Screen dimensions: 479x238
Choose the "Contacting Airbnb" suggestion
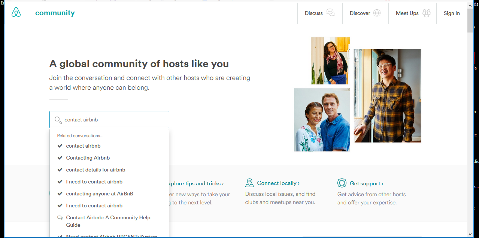[88, 158]
